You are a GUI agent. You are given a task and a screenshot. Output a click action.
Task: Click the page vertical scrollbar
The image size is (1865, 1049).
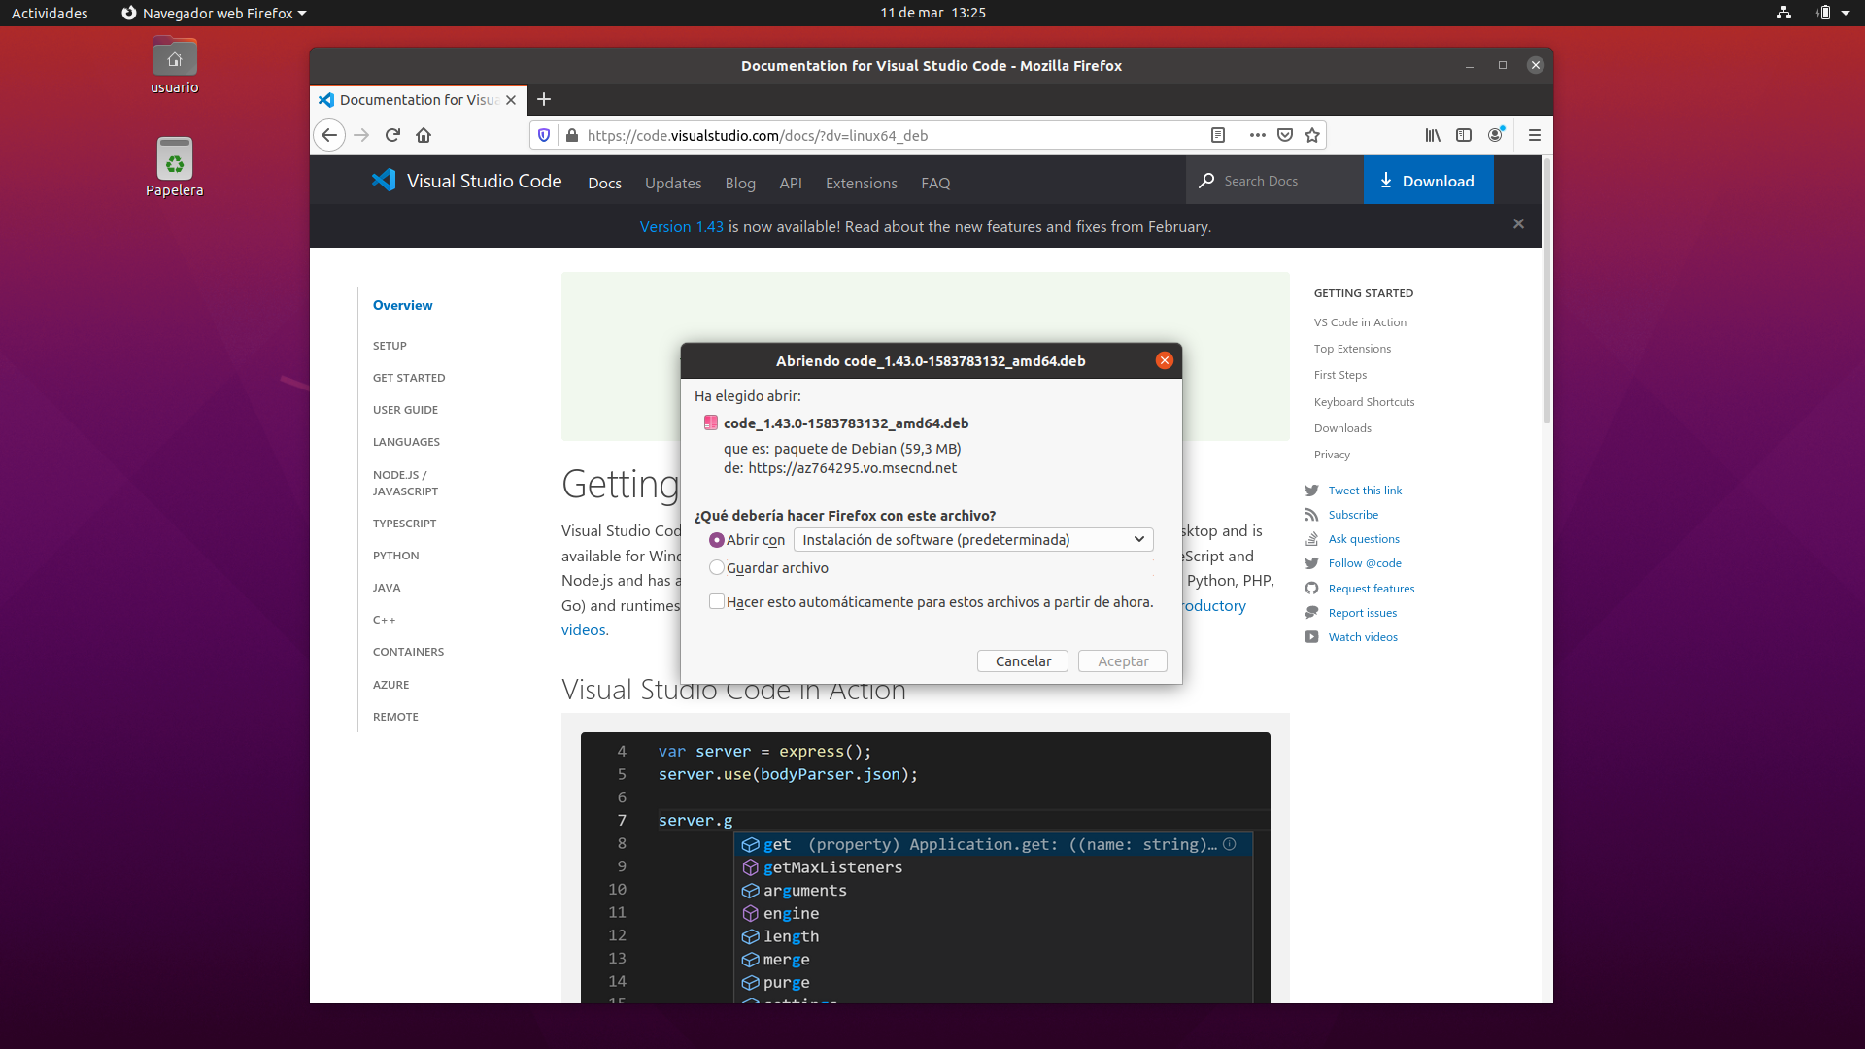click(x=1546, y=291)
